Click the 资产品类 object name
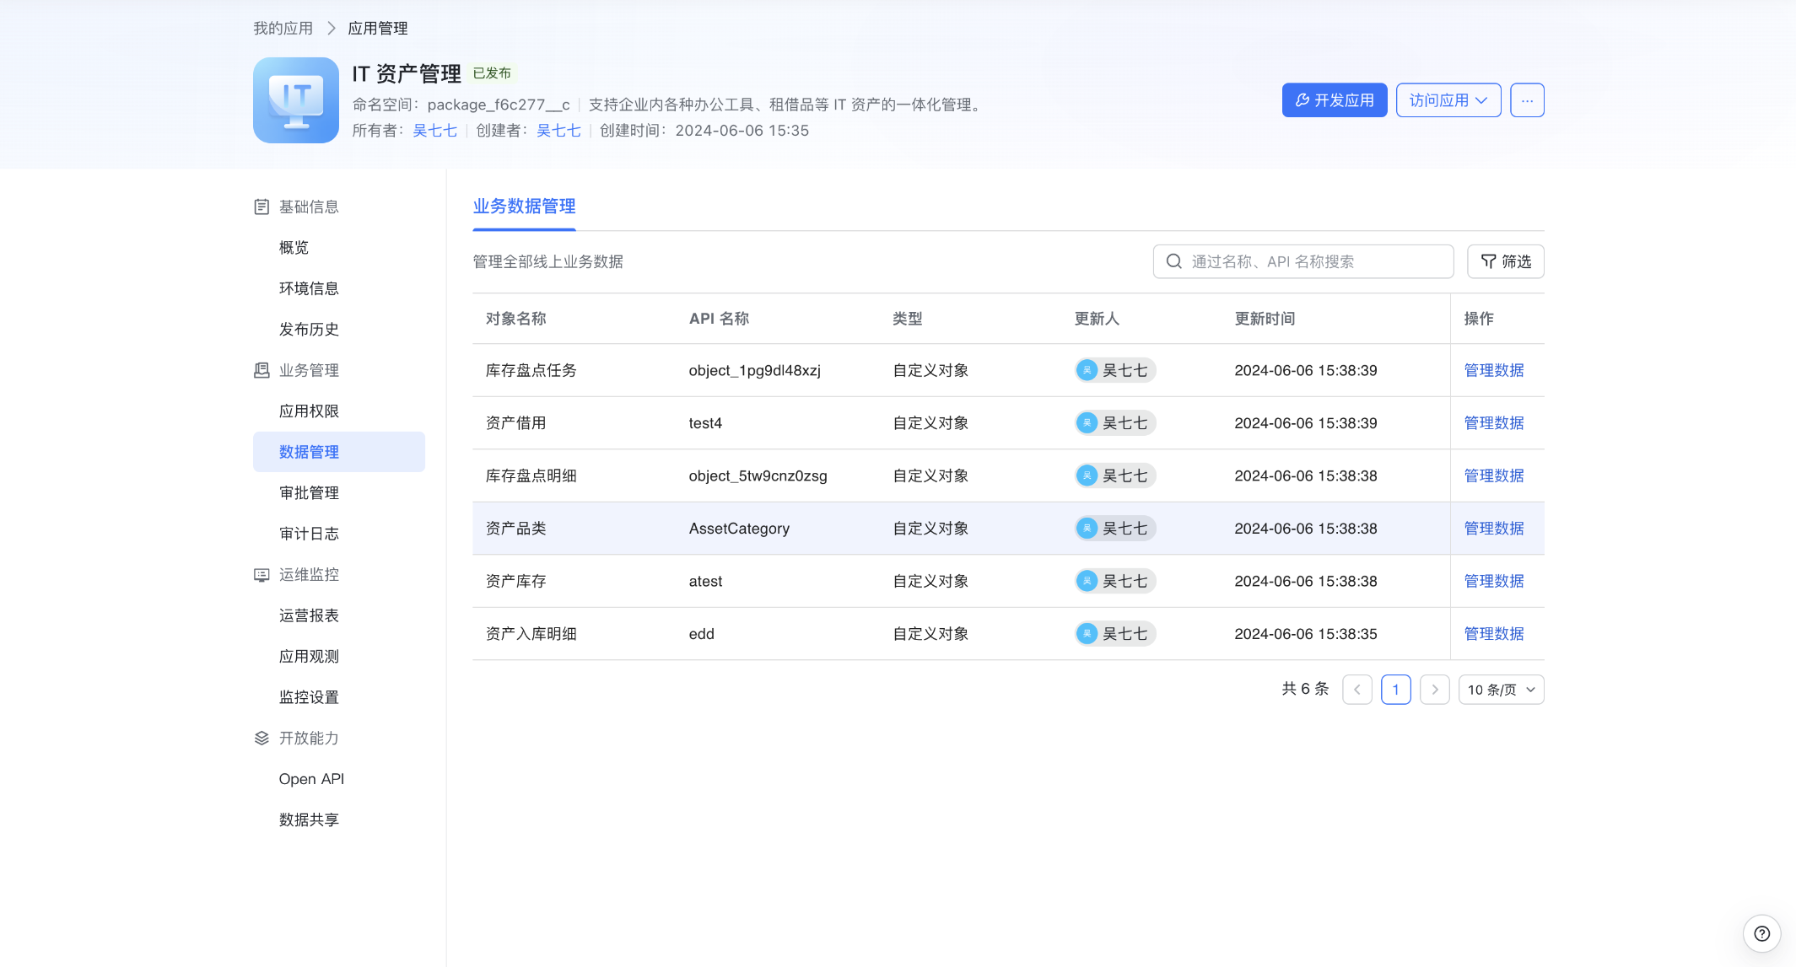This screenshot has width=1796, height=967. coord(515,529)
